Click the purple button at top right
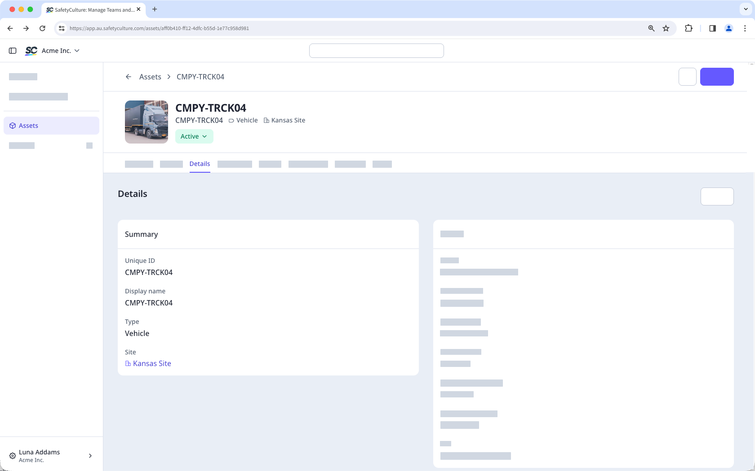Screen dimensions: 755x471 717,77
